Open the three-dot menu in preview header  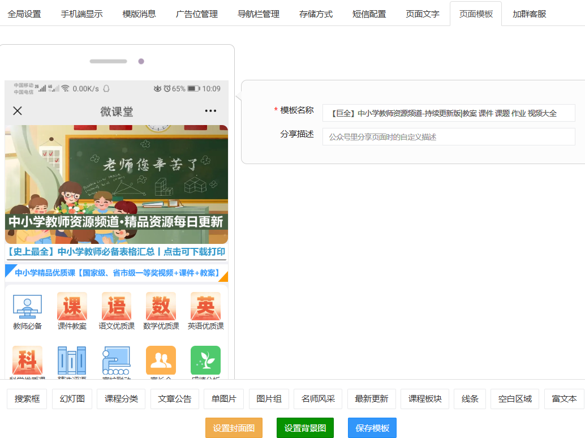[x=210, y=111]
